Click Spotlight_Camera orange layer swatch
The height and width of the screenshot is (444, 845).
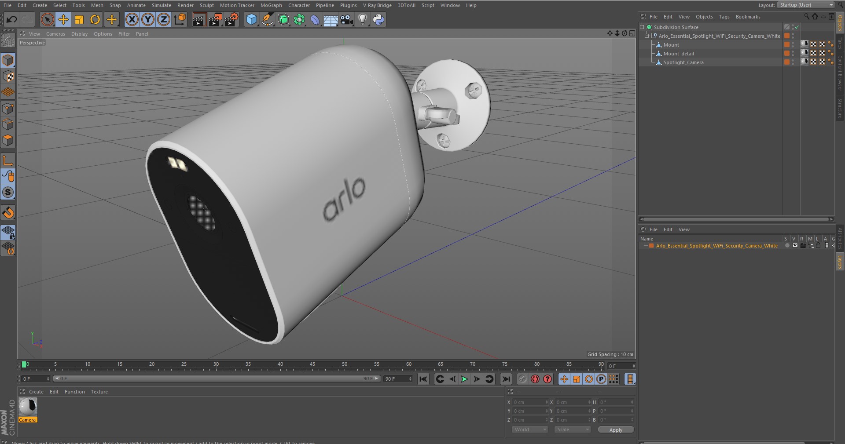point(787,62)
